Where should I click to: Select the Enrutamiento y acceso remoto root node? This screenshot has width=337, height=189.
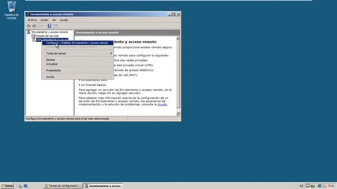[x=49, y=32]
